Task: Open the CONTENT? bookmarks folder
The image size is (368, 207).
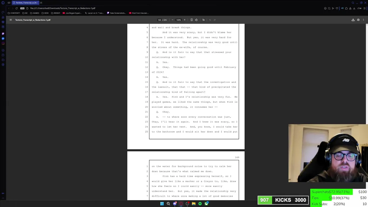Action: [14, 13]
